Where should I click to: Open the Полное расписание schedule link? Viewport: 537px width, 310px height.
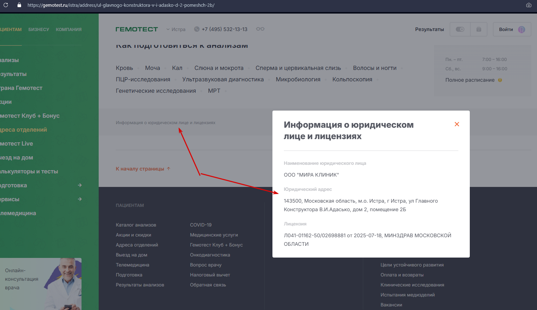coord(470,80)
